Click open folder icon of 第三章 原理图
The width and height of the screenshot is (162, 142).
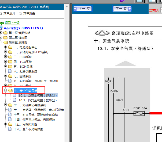pyautogui.click(x=5, y=42)
